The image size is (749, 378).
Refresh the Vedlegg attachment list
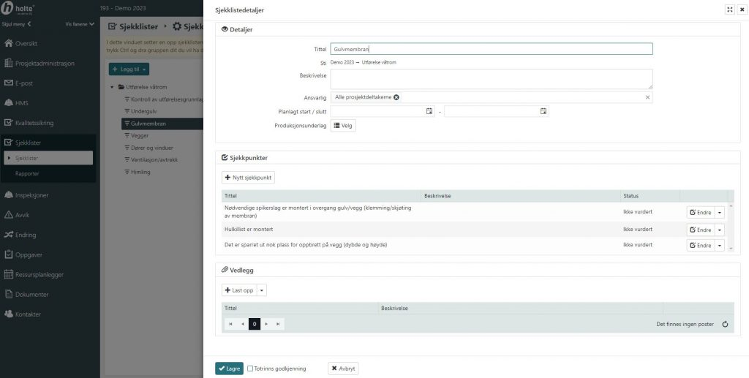pyautogui.click(x=725, y=324)
